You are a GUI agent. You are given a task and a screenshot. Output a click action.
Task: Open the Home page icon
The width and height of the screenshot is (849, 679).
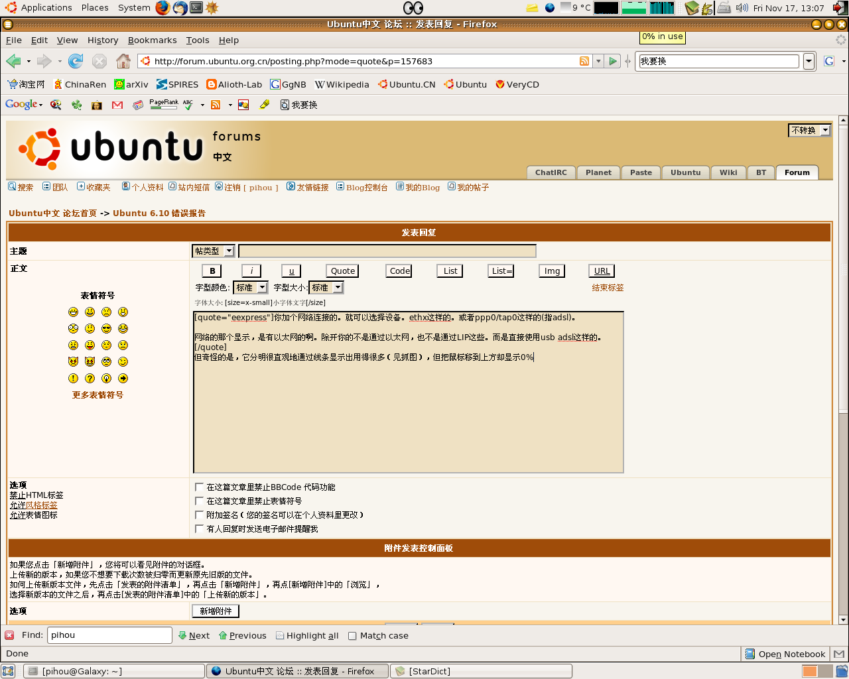[x=123, y=61]
